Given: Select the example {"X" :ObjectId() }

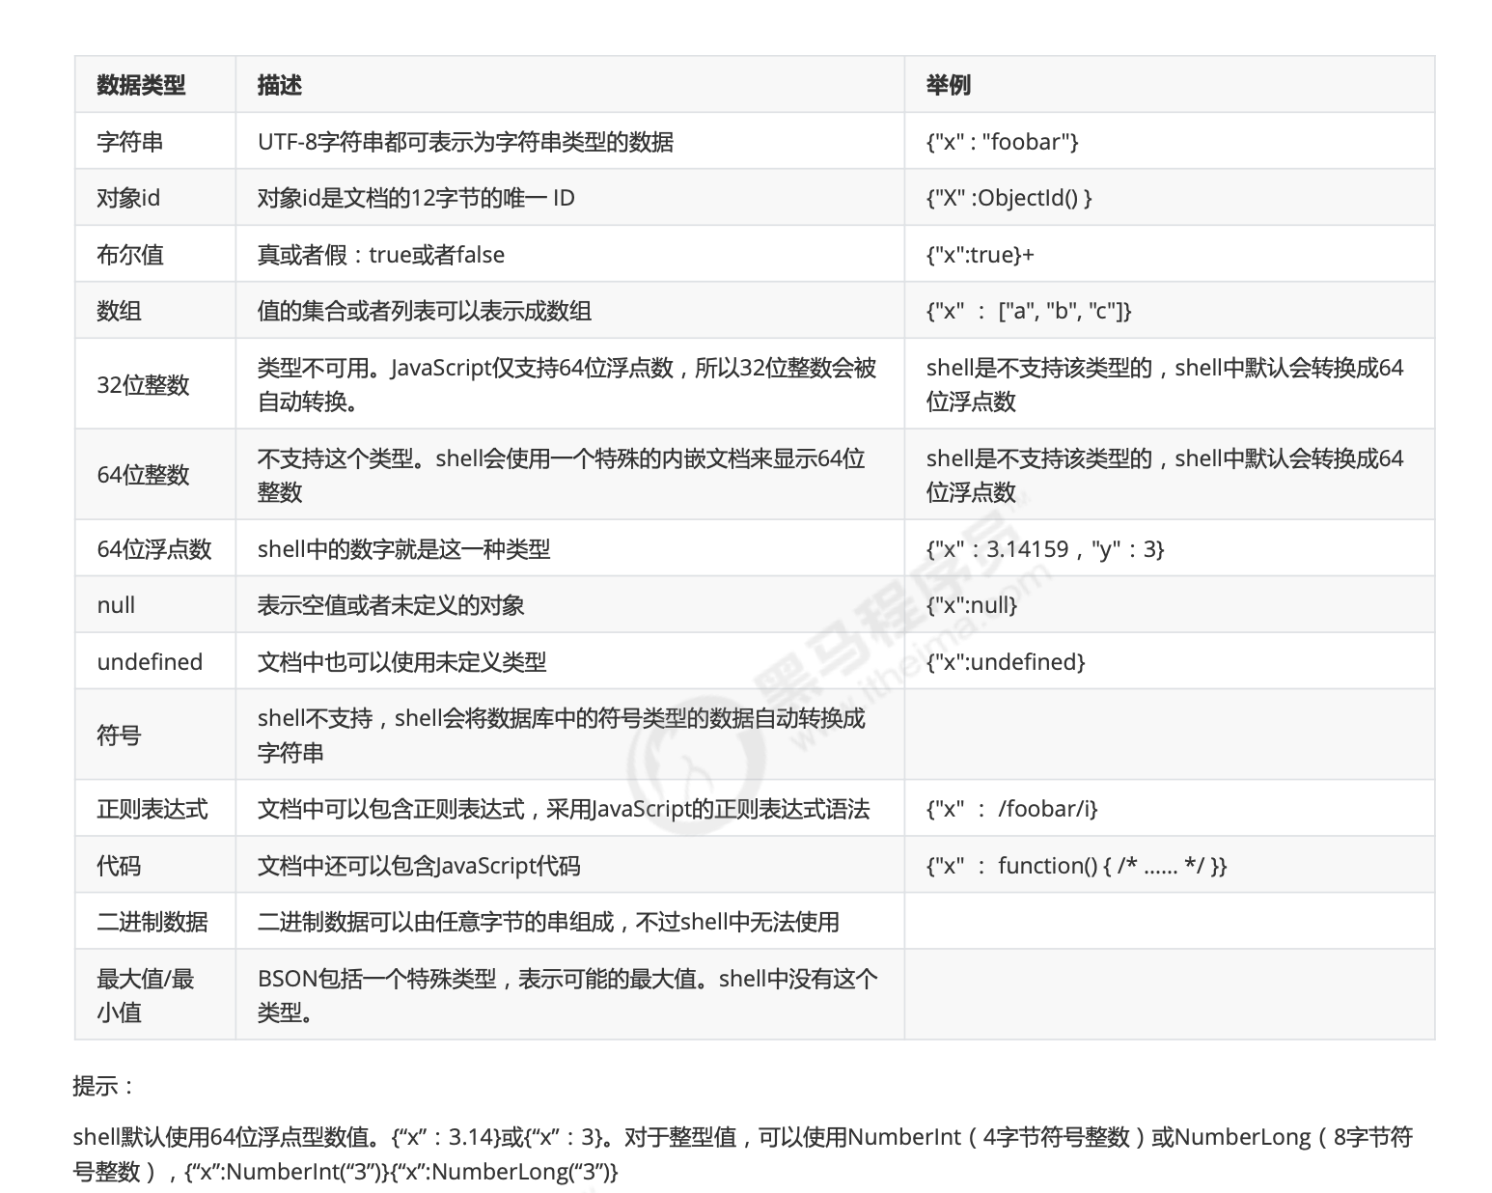Looking at the screenshot, I should pos(1008,198).
